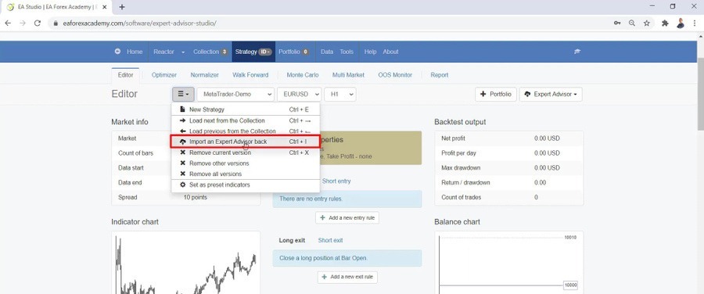The width and height of the screenshot is (704, 294).
Task: Open the browser zoom magnifier icon
Action: 632,23
